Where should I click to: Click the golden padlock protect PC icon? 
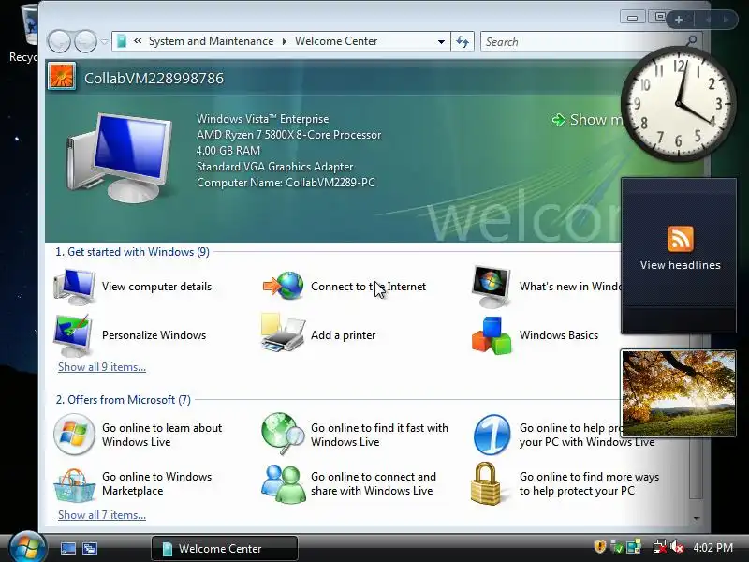(x=486, y=483)
